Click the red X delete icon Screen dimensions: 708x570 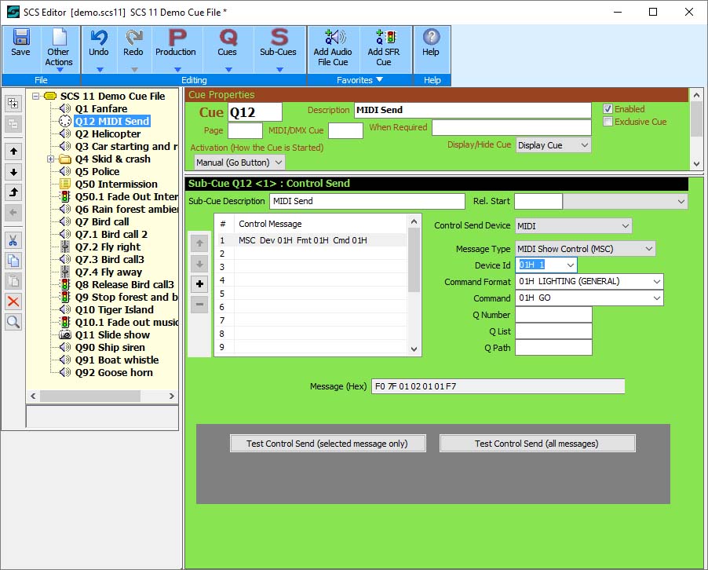coord(13,301)
